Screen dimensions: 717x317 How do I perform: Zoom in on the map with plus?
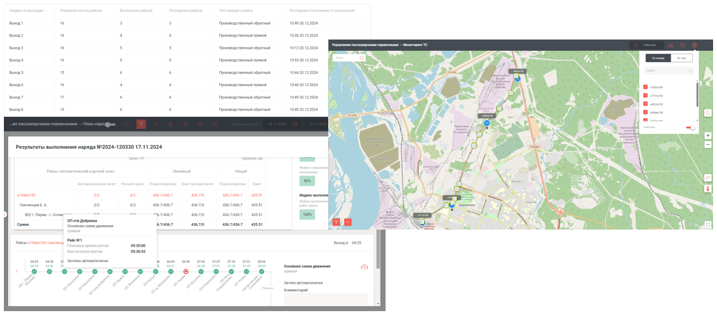[708, 136]
